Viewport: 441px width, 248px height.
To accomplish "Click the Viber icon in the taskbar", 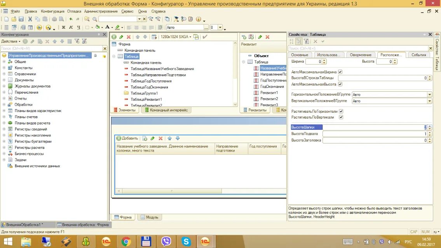I will tap(166, 241).
